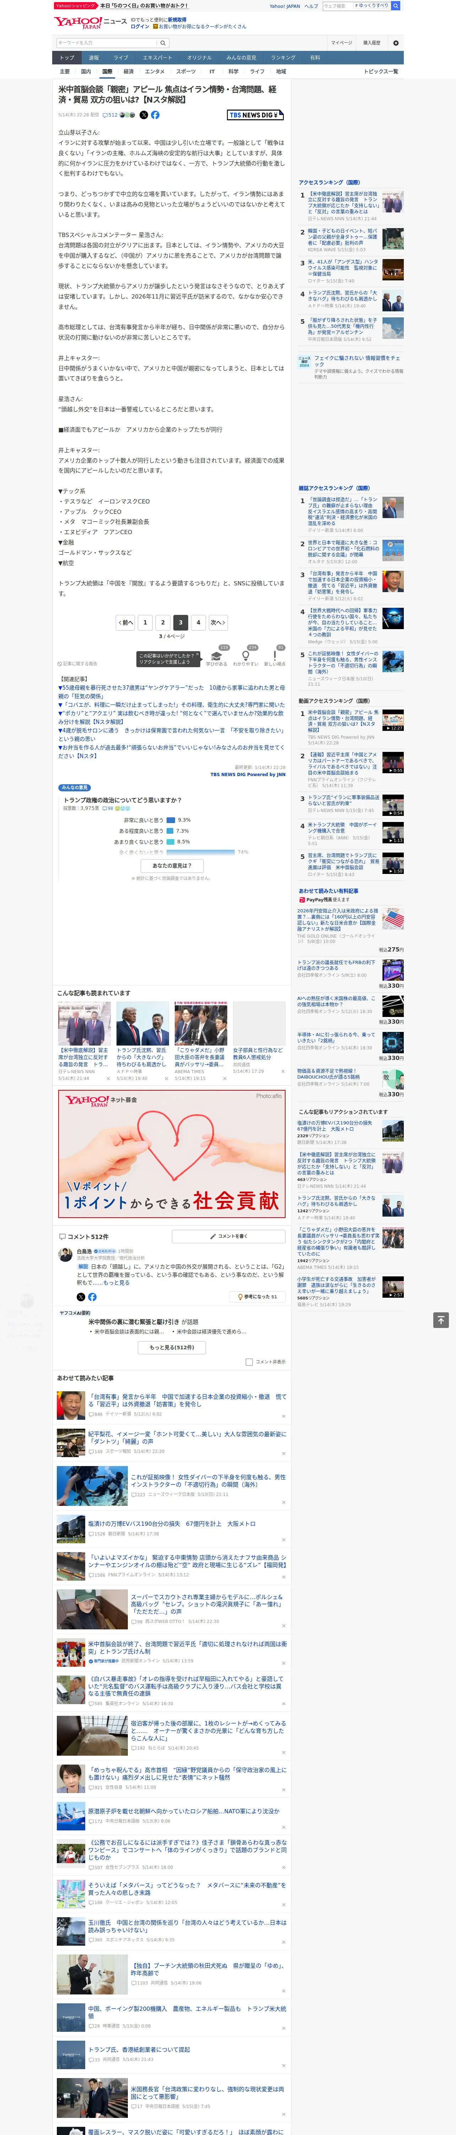
Task: Share expert comment on Facebook
Action: pyautogui.click(x=92, y=1297)
